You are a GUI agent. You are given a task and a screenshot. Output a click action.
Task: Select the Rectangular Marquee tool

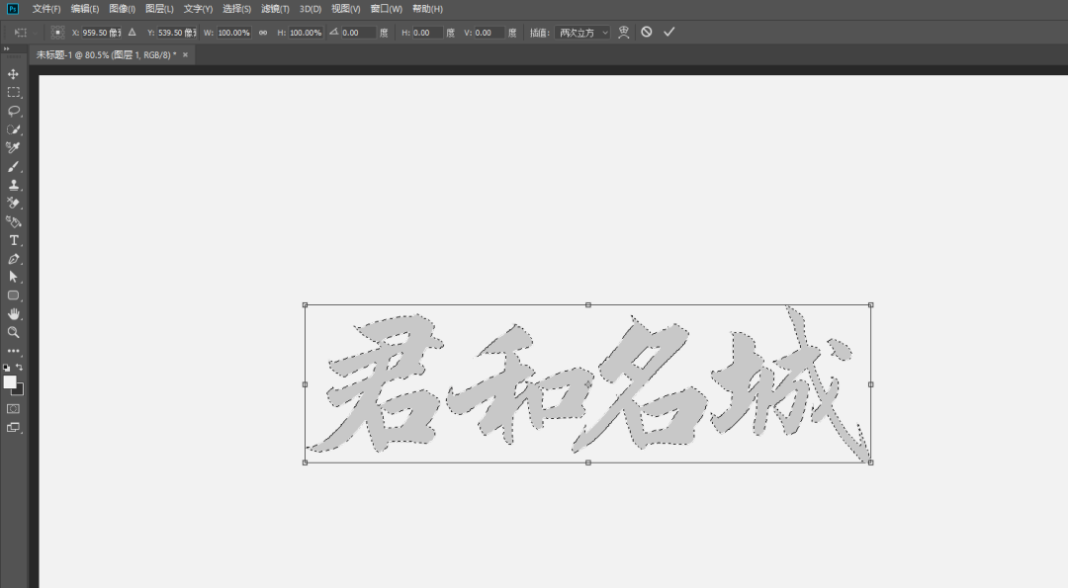coord(13,93)
